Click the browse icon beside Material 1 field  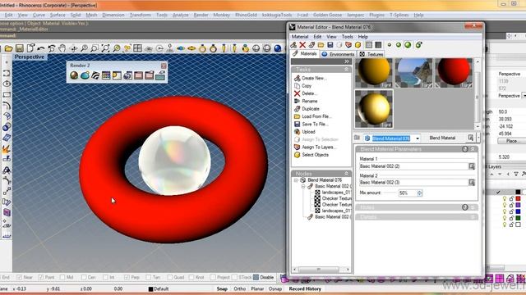pyautogui.click(x=472, y=166)
